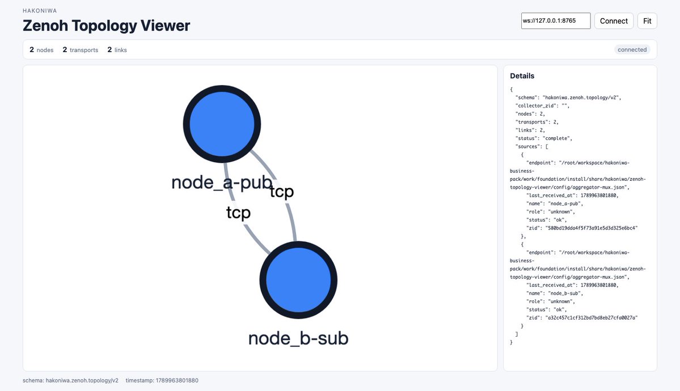Click the node_b-sub label
Screen dimensions: 680x391
click(x=298, y=338)
